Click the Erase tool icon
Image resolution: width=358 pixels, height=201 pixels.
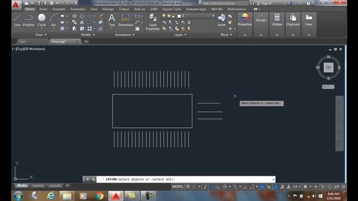click(x=101, y=16)
